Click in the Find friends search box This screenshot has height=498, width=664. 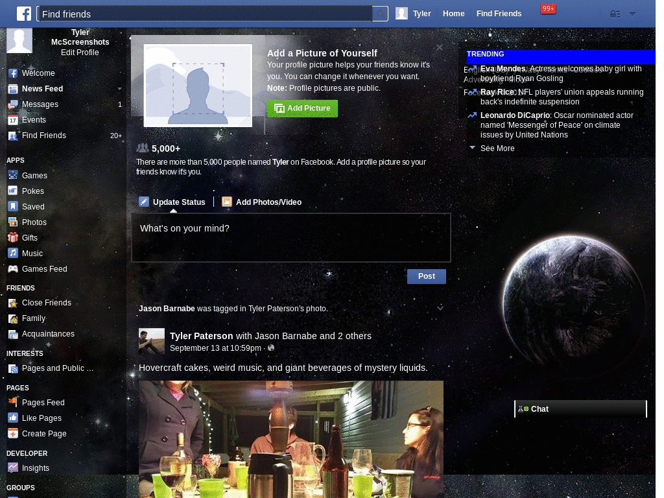[x=205, y=14]
